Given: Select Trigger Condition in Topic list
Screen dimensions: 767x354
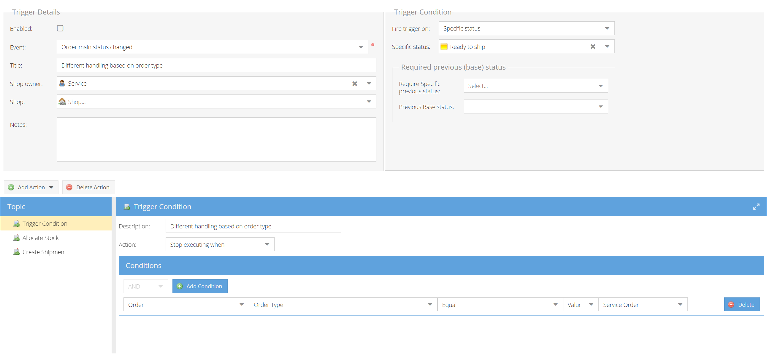Looking at the screenshot, I should pyautogui.click(x=45, y=224).
